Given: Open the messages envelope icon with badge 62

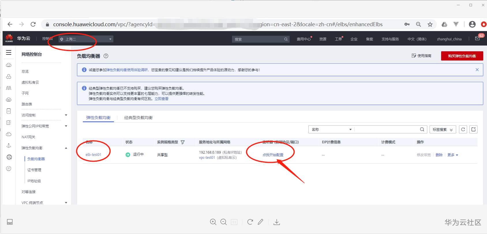Looking at the screenshot, I should tap(477, 39).
